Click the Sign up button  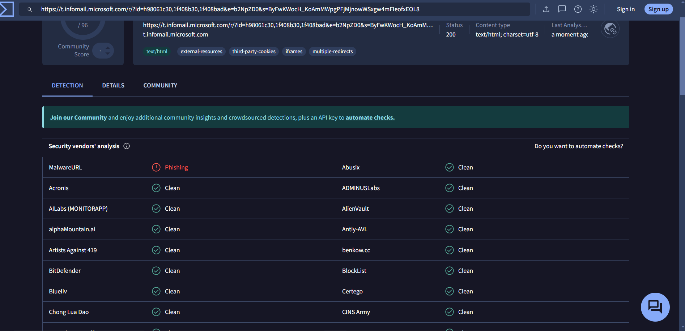point(658,9)
